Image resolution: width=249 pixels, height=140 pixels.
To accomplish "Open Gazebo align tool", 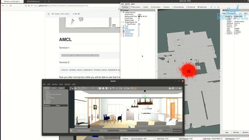I will (x=128, y=88).
